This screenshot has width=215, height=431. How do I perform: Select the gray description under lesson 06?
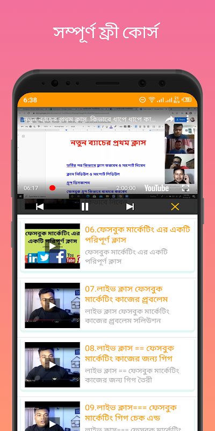126,256
